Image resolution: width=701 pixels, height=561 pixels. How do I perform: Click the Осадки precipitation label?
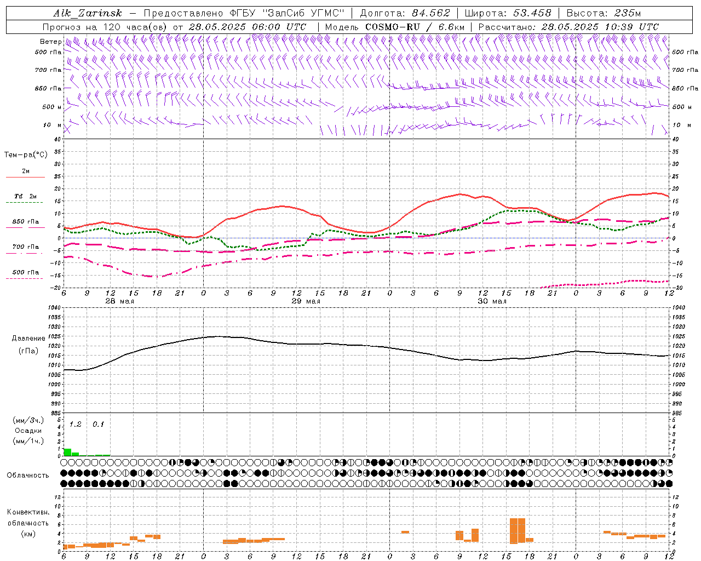pyautogui.click(x=28, y=431)
